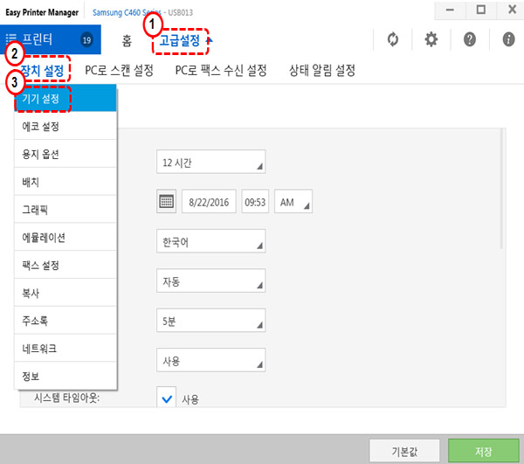Viewport: 524px width, 464px height.
Task: Open the calendar date picker icon
Action: (167, 201)
